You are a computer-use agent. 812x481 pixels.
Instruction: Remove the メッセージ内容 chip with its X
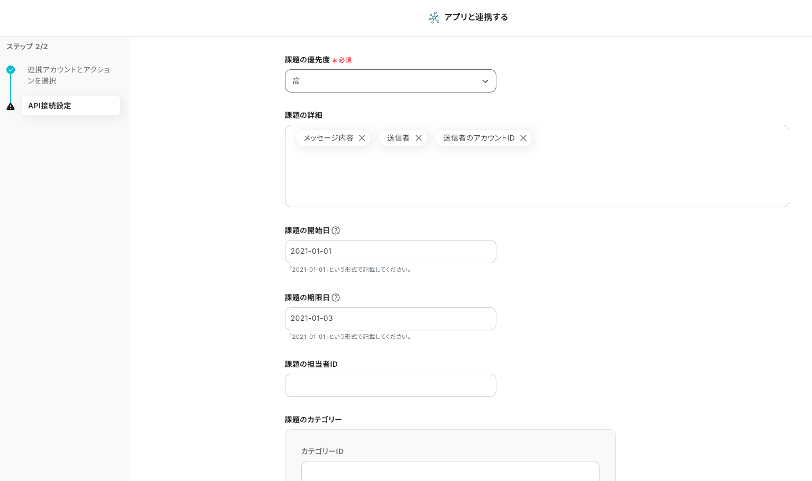pos(362,138)
